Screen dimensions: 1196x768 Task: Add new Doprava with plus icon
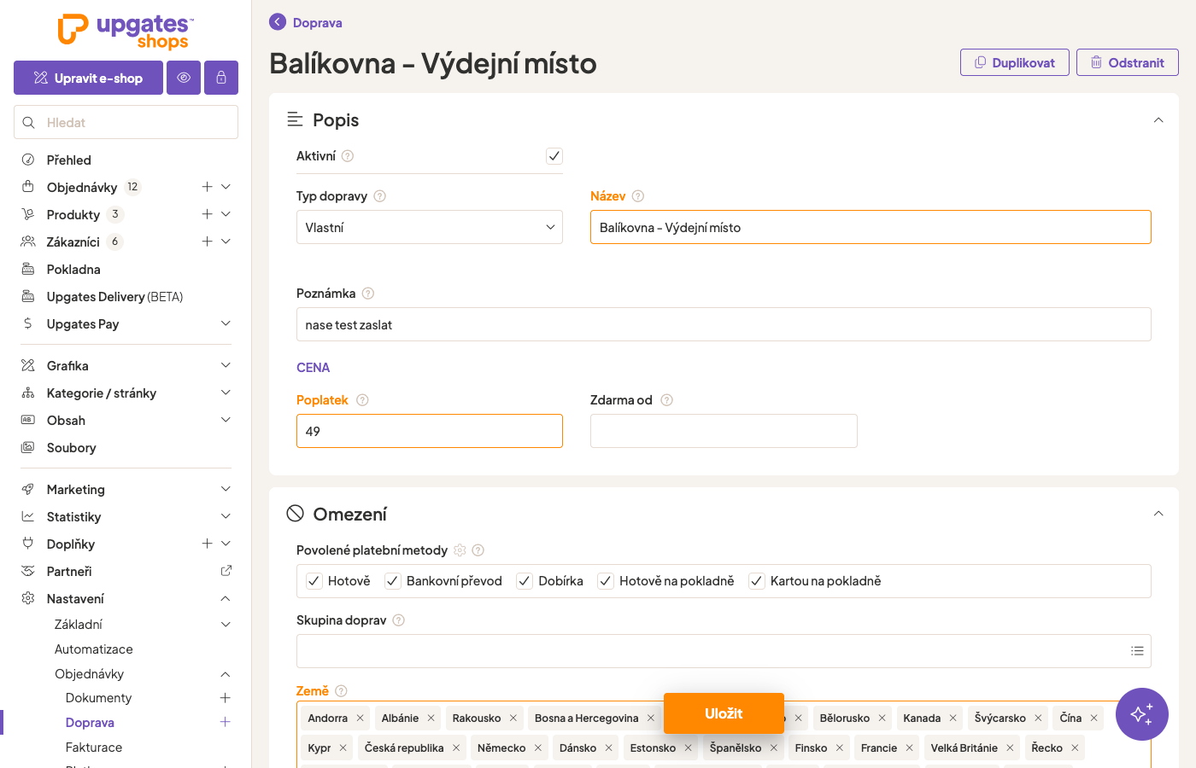tap(226, 722)
